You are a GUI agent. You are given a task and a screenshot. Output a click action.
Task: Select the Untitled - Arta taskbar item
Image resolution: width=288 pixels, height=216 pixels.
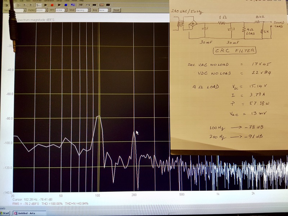coord(30,213)
